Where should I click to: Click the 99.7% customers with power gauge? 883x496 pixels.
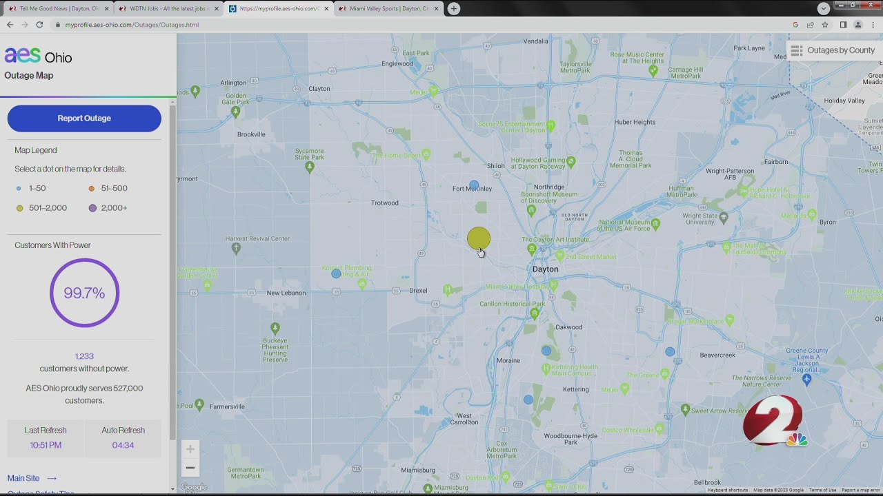coord(84,293)
